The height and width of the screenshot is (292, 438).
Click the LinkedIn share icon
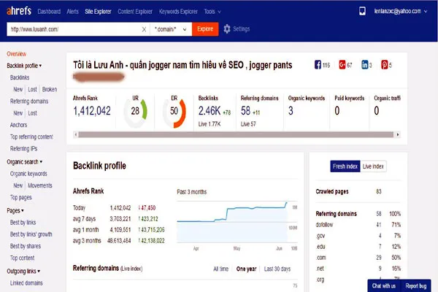(364, 64)
